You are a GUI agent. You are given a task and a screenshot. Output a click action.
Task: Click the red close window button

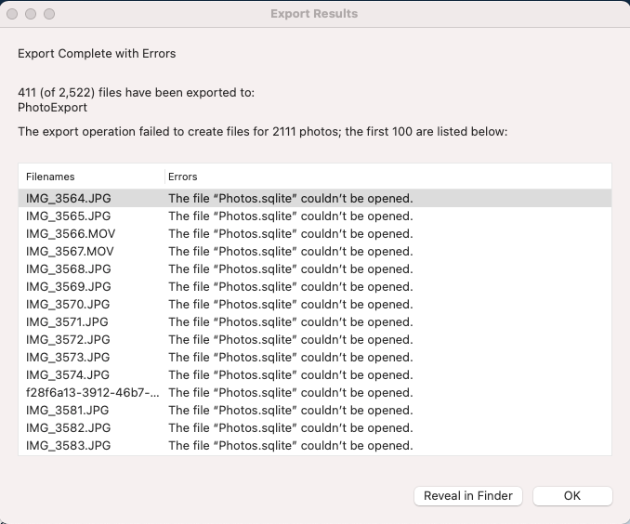coord(12,14)
